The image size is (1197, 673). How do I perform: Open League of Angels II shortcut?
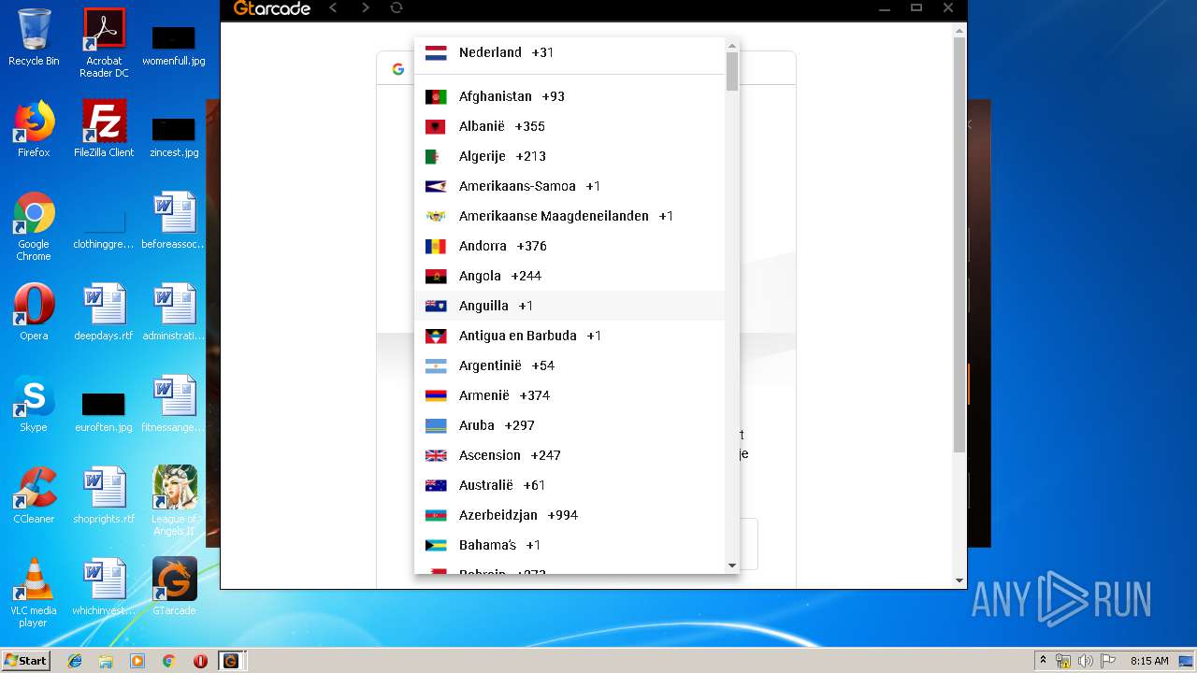(174, 500)
